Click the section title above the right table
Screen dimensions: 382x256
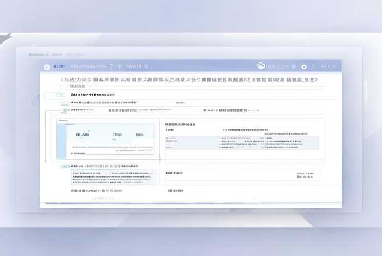181,124
